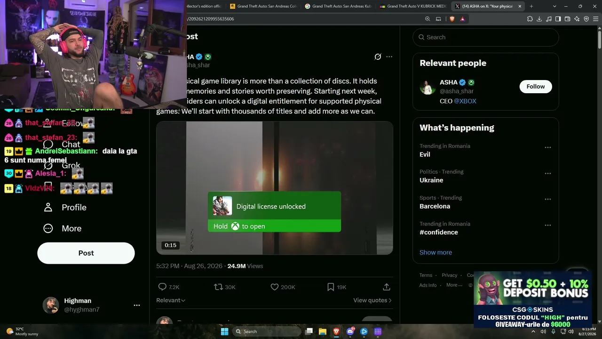
Task: Click the Profile icon in the X sidebar
Action: point(48,207)
